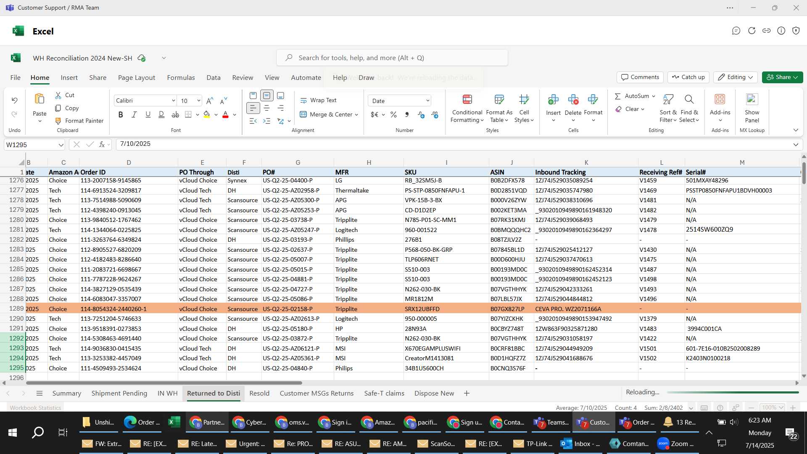Open the Formulas ribbon tab
Viewport: 807px width, 454px height.
point(181,78)
